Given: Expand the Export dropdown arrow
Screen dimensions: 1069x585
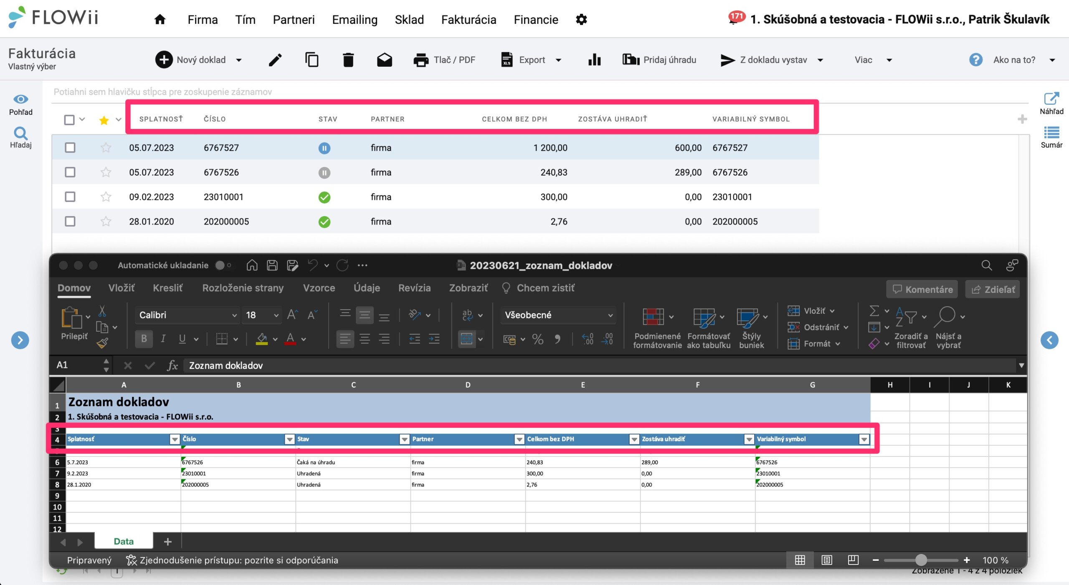Looking at the screenshot, I should (558, 60).
